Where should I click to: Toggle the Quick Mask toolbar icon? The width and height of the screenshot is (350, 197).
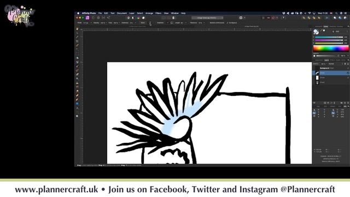coord(241,18)
